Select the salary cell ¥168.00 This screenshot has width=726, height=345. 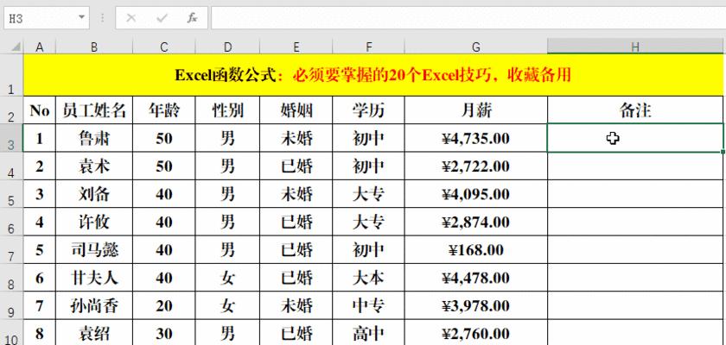[x=476, y=250]
